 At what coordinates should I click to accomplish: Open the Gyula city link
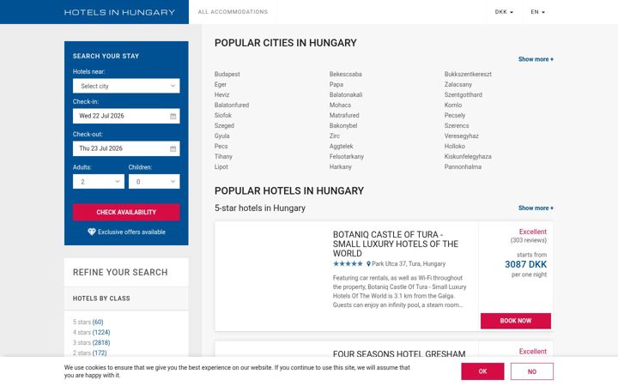click(222, 136)
